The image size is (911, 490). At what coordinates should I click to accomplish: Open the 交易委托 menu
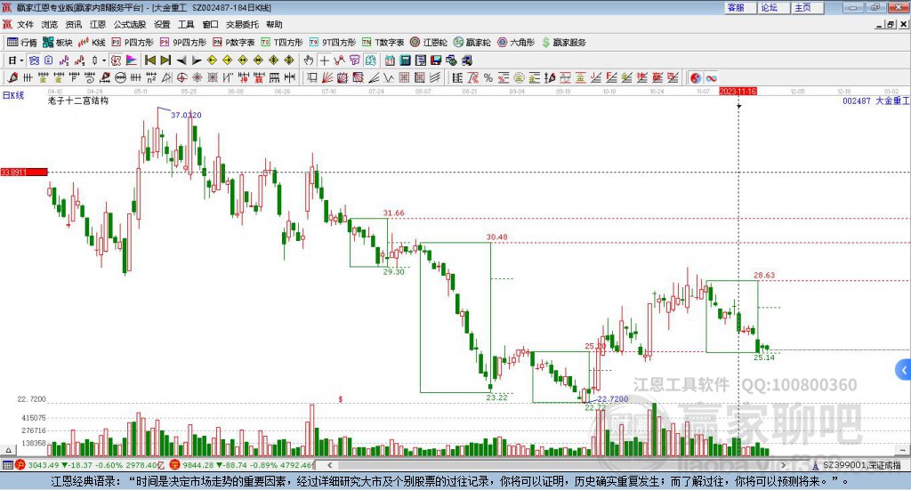tap(242, 24)
